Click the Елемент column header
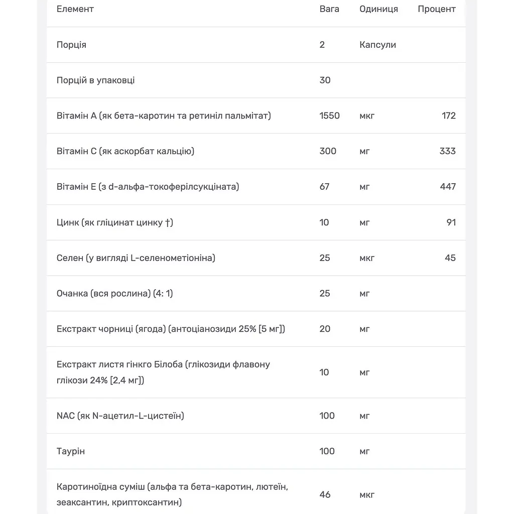The width and height of the screenshot is (514, 514). 75,9
